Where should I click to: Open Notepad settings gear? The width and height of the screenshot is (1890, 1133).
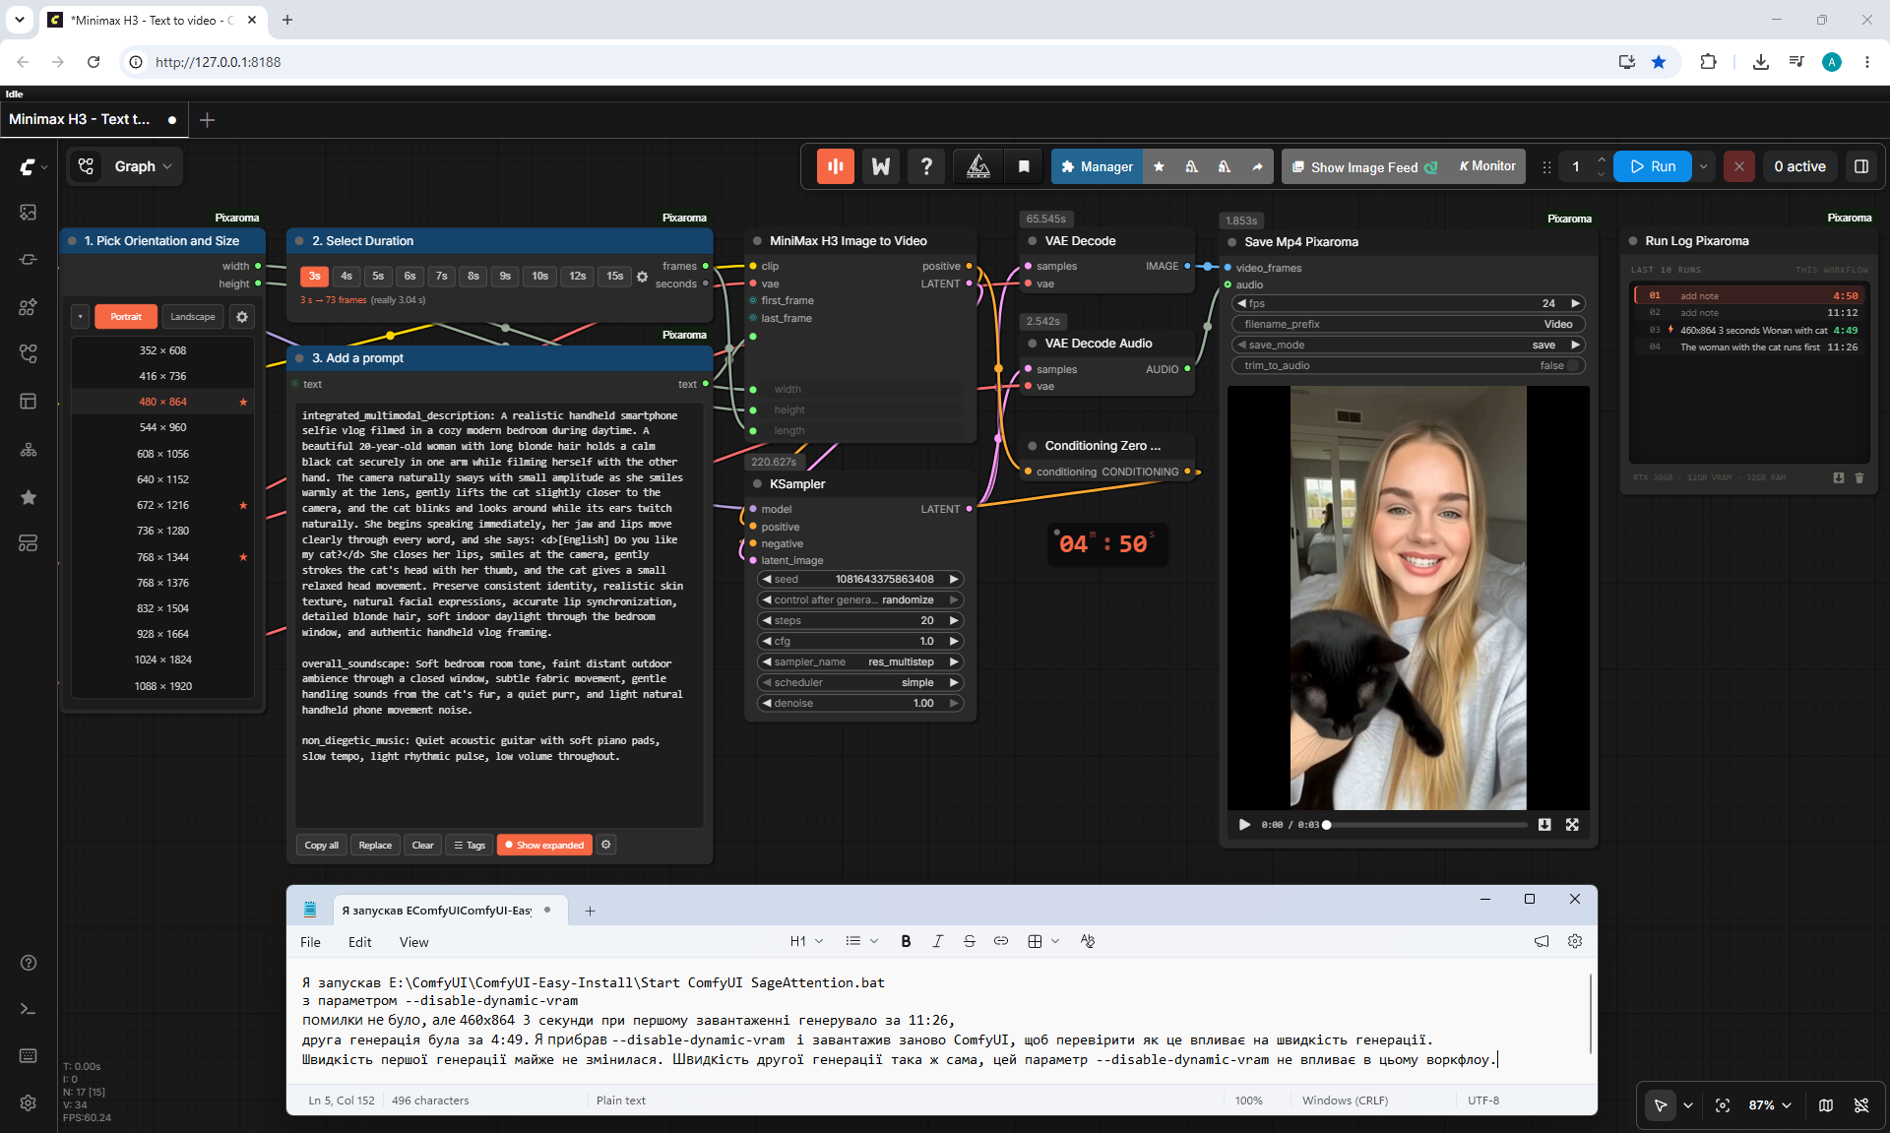tap(1575, 941)
